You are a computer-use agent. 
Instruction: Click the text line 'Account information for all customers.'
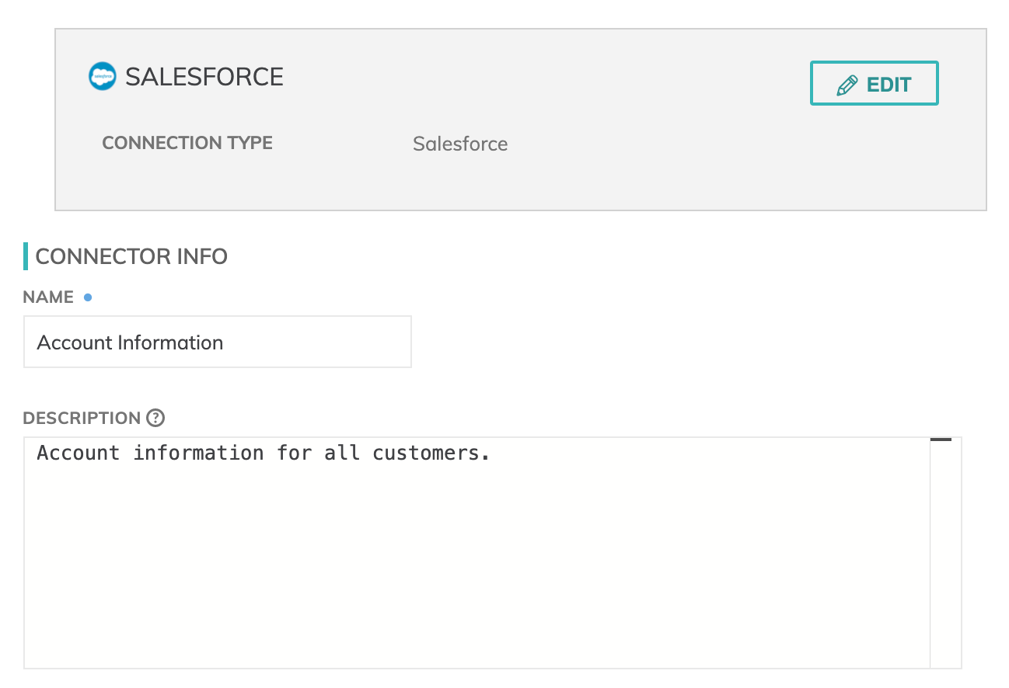point(264,453)
